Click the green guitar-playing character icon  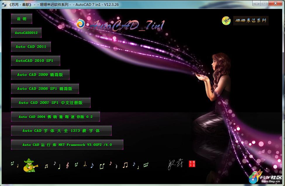pos(30,165)
